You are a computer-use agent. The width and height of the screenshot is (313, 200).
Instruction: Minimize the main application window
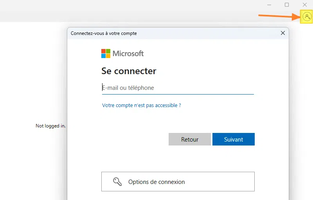269,5
